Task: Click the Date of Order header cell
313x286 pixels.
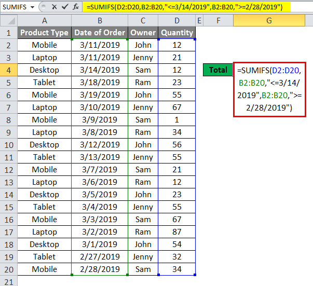Action: point(100,33)
